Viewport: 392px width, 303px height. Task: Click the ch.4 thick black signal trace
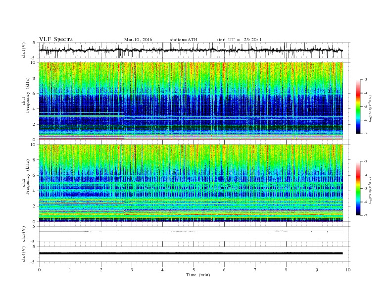point(191,253)
